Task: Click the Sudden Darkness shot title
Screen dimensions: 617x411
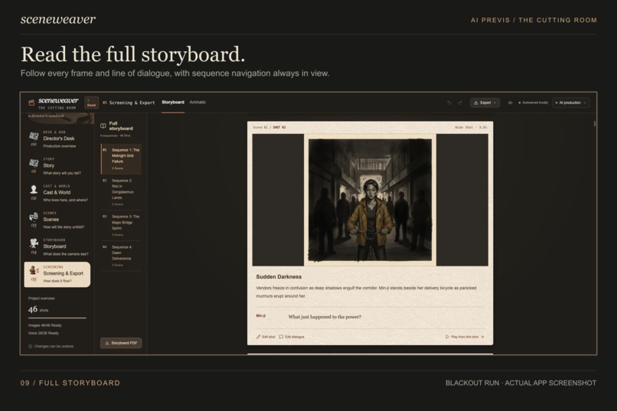Action: [x=279, y=276]
